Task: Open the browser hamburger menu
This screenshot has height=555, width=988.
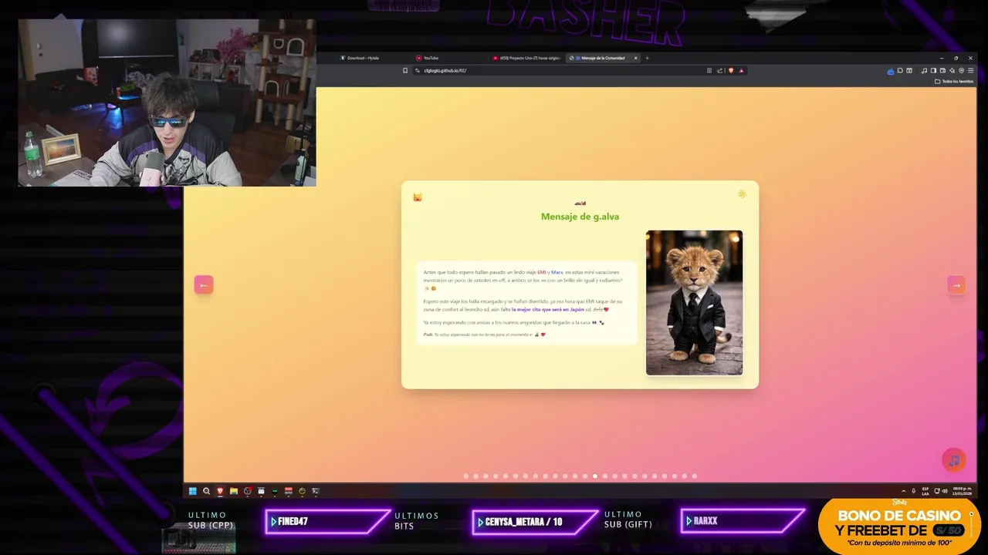Action: click(970, 70)
